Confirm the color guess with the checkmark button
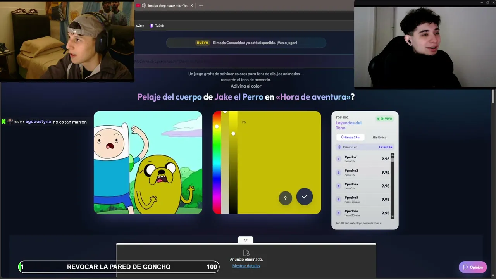496x279 pixels. pos(305,196)
